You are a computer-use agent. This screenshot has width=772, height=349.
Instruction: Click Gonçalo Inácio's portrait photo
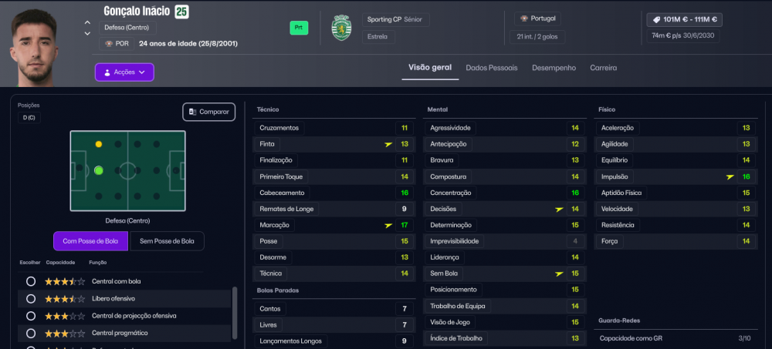(35, 47)
